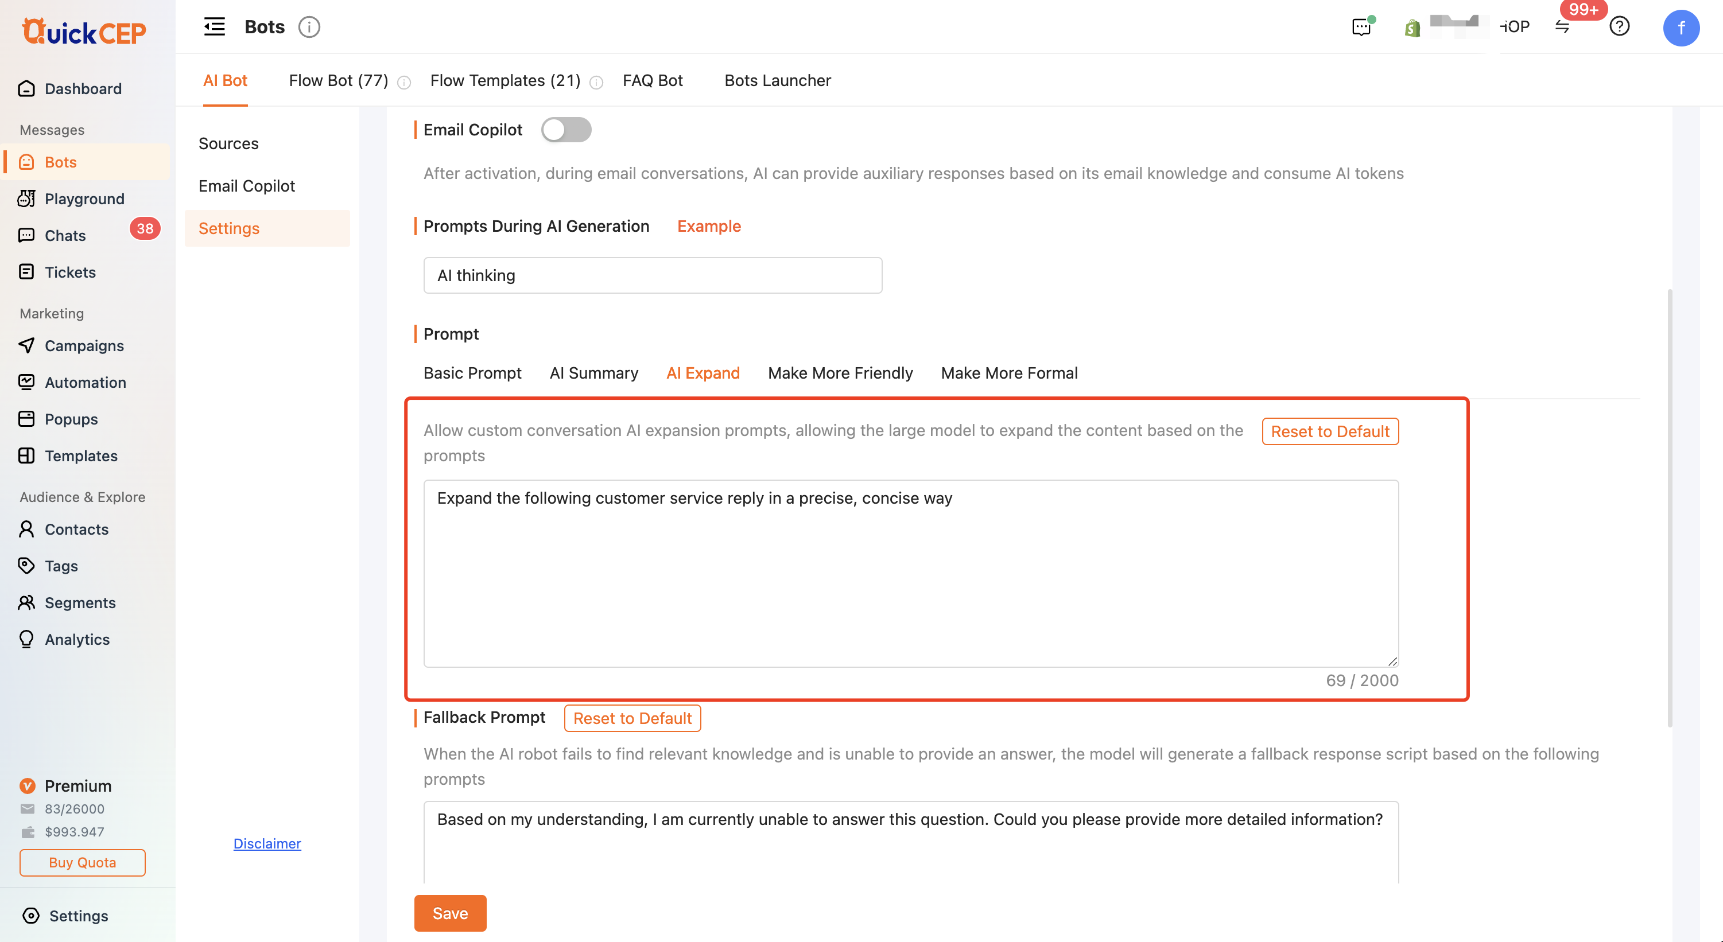This screenshot has width=1723, height=942.
Task: Open the Bots Launcher tab
Action: (x=778, y=80)
